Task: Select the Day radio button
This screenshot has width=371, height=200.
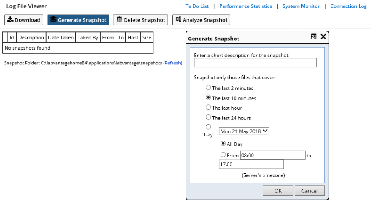Action: 208,127
